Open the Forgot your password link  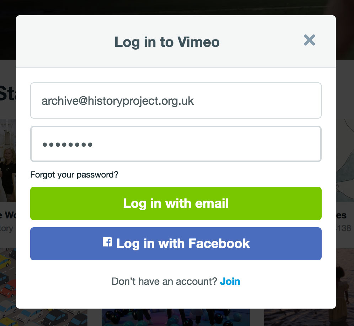74,175
